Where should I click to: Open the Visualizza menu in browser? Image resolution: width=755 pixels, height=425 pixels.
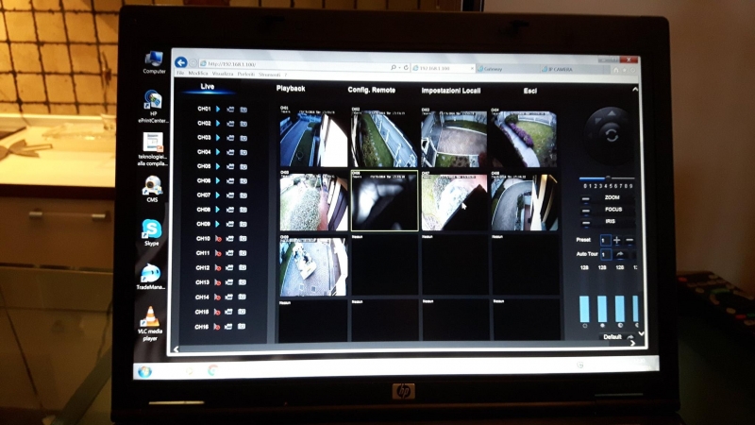point(223,74)
